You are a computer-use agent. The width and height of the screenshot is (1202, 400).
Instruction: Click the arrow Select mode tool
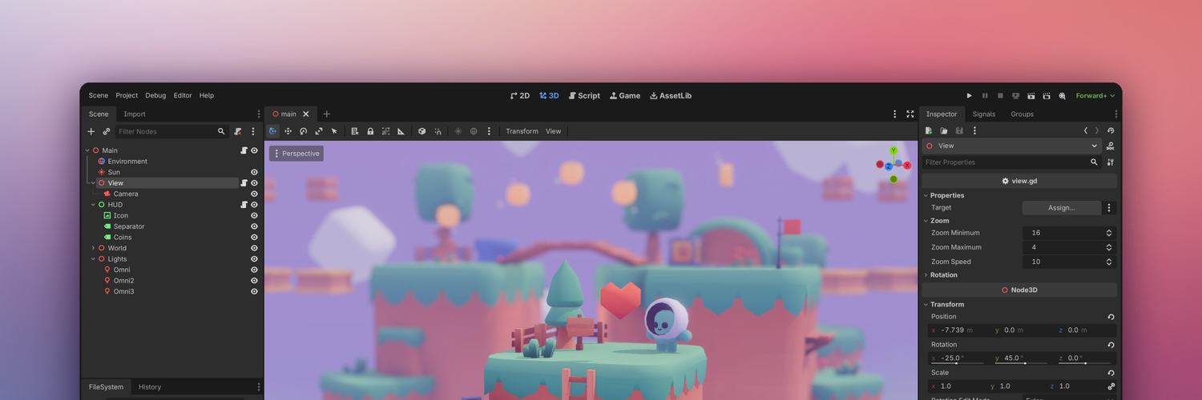(x=334, y=131)
